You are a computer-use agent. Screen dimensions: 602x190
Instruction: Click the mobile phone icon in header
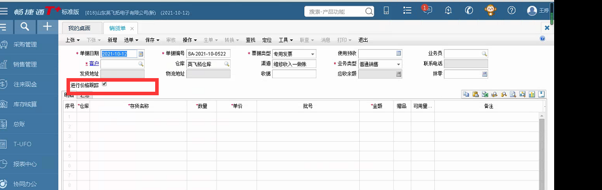pyautogui.click(x=386, y=11)
